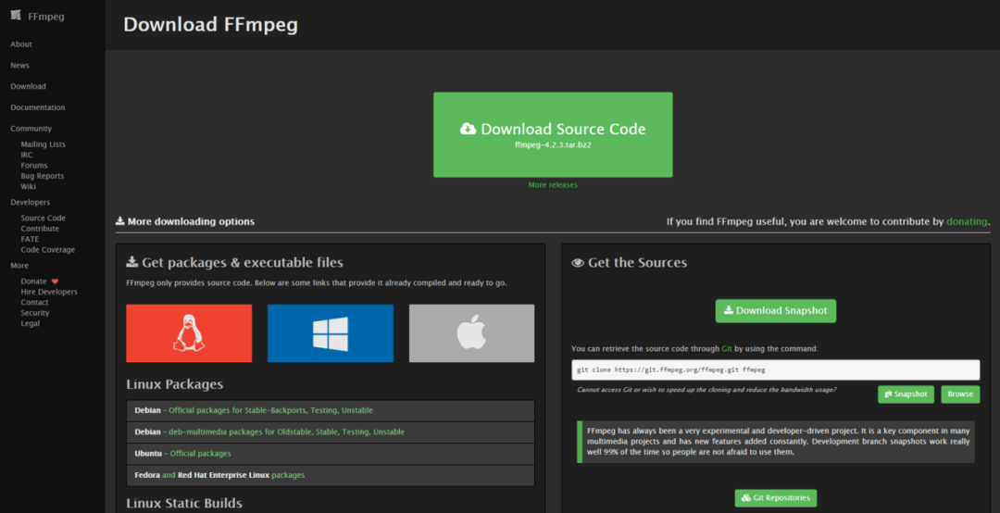Click the Git Repositories button

click(776, 497)
